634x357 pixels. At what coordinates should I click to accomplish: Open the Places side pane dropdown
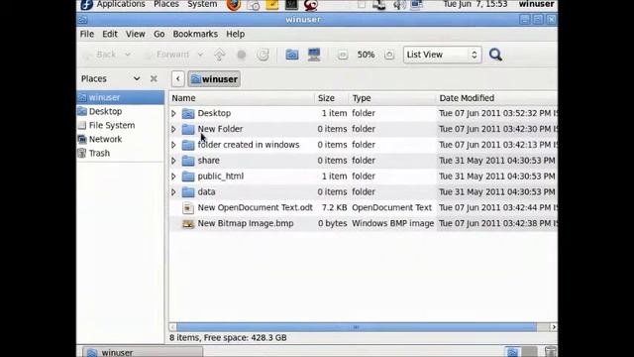coord(137,78)
